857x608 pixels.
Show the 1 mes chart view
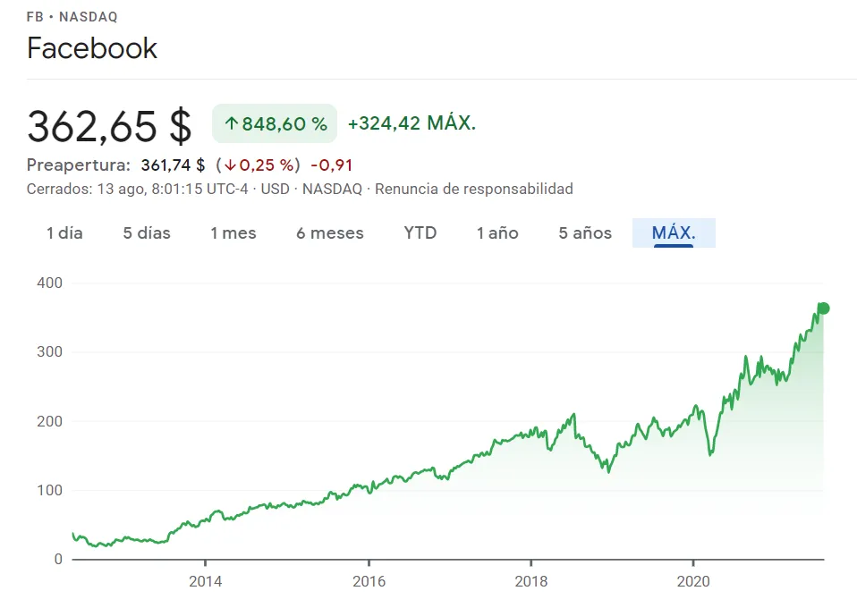click(233, 233)
